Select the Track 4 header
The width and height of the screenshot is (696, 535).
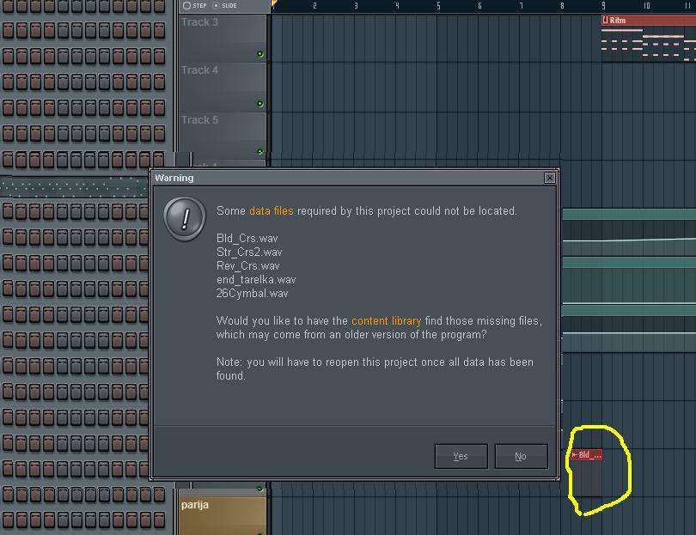(223, 87)
